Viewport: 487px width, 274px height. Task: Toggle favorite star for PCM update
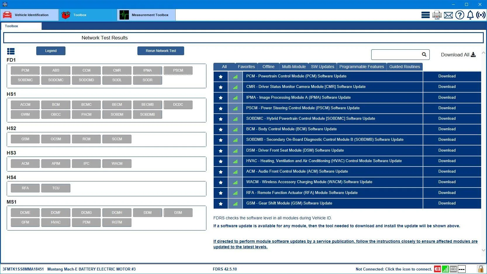click(221, 77)
